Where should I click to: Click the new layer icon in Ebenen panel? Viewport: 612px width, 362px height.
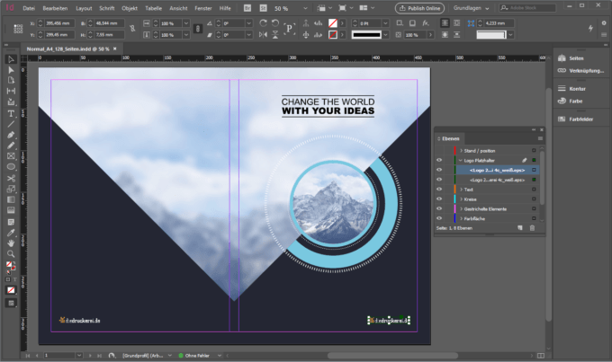coord(520,228)
